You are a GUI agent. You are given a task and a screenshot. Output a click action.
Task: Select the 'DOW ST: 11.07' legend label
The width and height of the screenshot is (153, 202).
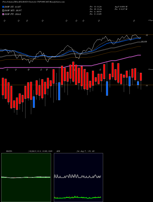[x=13, y=7]
